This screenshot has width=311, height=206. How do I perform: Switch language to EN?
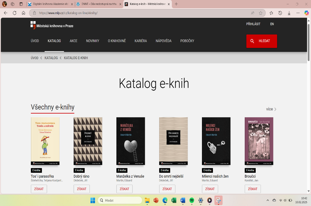272,24
